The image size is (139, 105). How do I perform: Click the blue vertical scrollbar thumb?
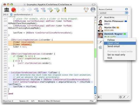[x=95, y=90]
